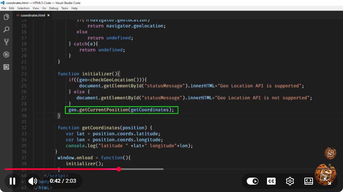This screenshot has height=192, width=343.
Task: Close the coordinates.html tab
Action: pos(48,15)
